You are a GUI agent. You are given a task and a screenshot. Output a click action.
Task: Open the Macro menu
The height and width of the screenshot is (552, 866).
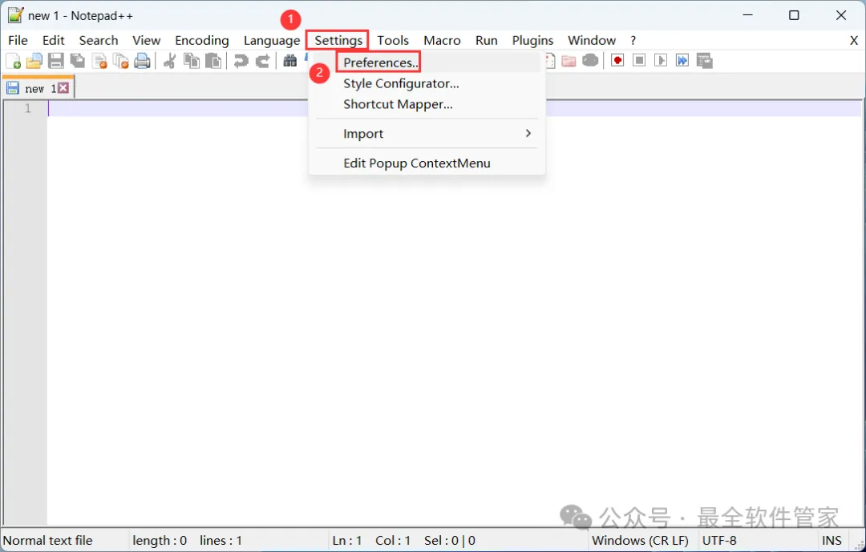pyautogui.click(x=443, y=40)
